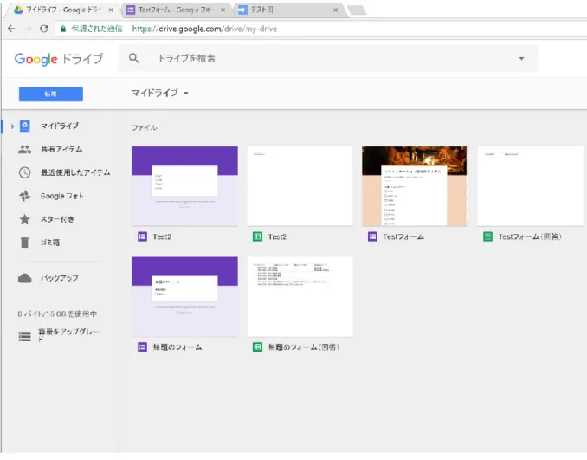
Task: Click the Sheets icon beside Test2 spreadsheet
Action: pos(257,236)
